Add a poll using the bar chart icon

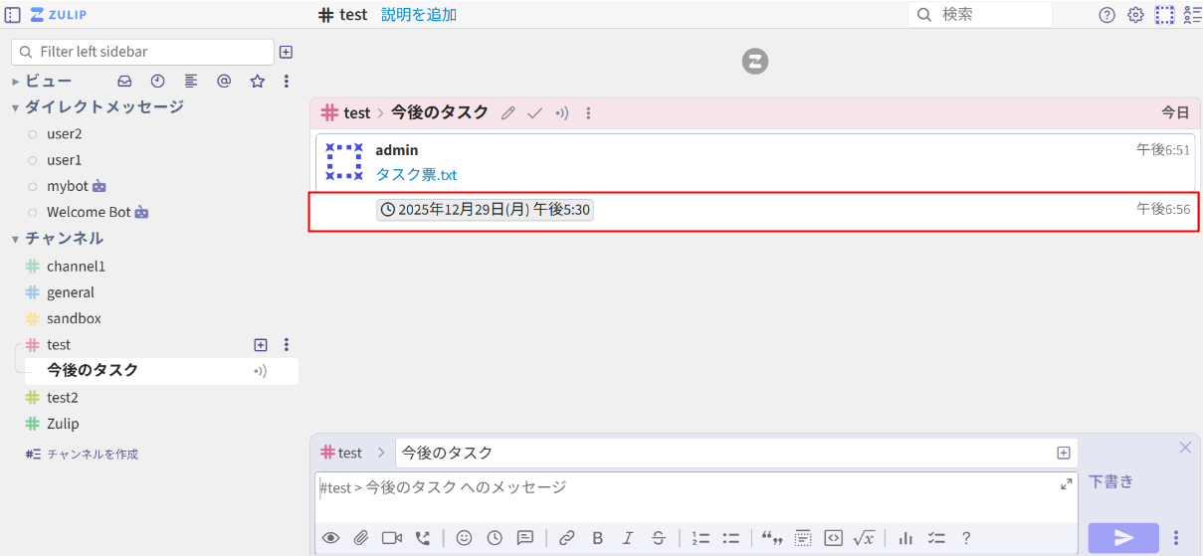pyautogui.click(x=905, y=538)
